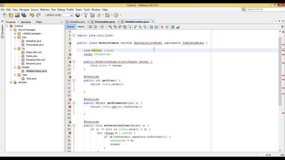The image size is (285, 160).
Task: Collapse the Ds package node
Action: click(x=15, y=48)
